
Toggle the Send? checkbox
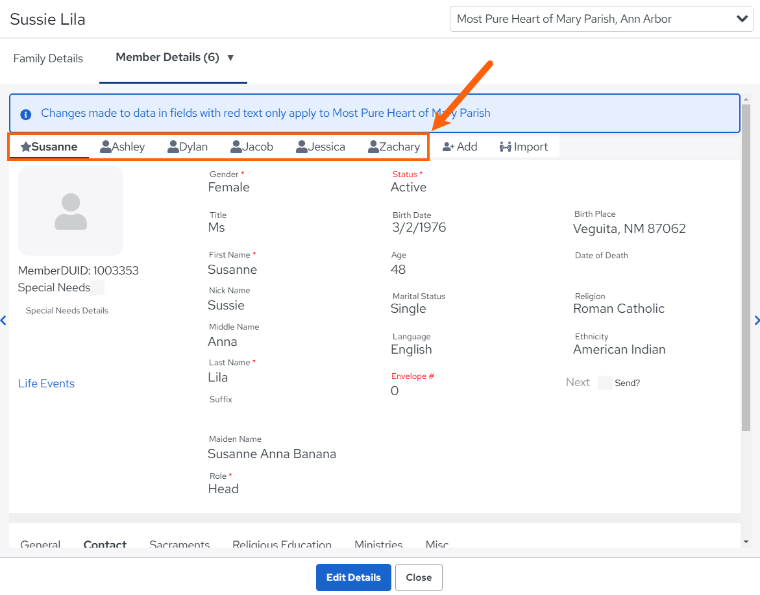605,383
